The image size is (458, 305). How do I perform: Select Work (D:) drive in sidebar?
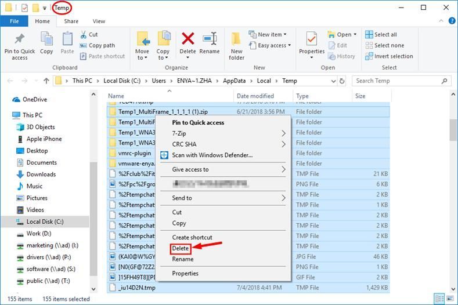[34, 234]
